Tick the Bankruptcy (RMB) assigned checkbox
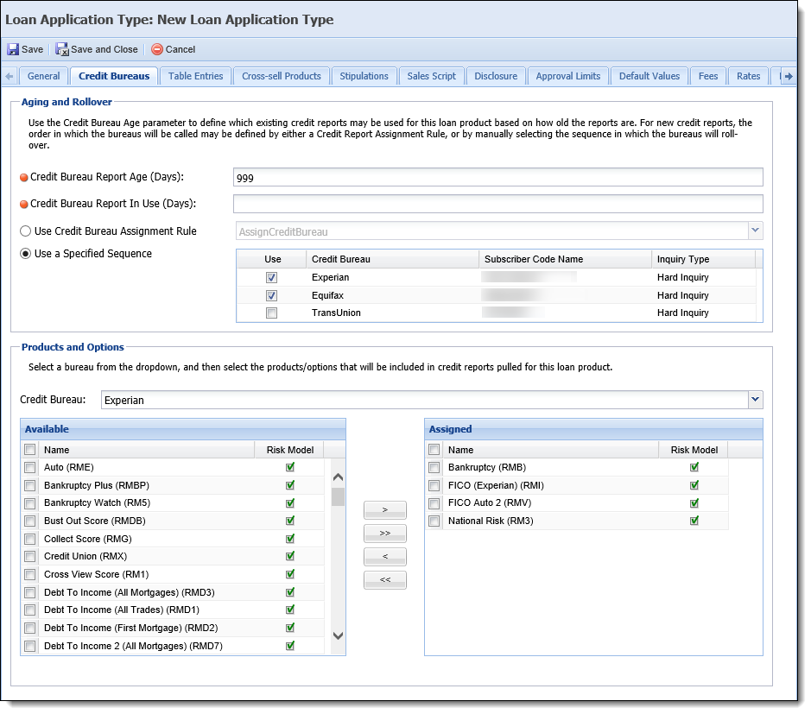The image size is (811, 714). coord(434,468)
